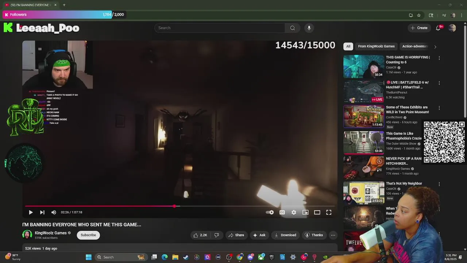Open options for That's Not My Neighbor
This screenshot has width=467, height=263.
coord(439,184)
